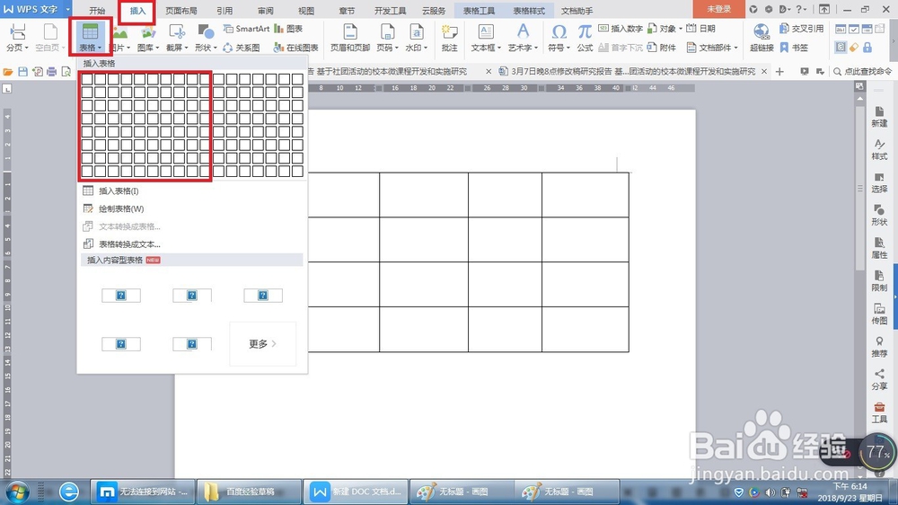This screenshot has width=898, height=505.
Task: Click 插入数字 insert number
Action: pos(621,29)
